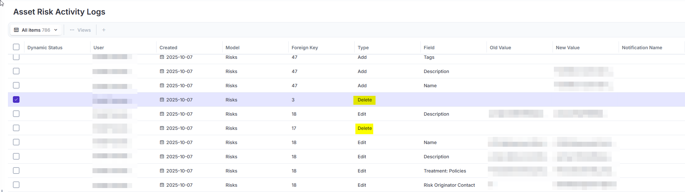Click calendar icon in the foreign key 3 row
This screenshot has width=685, height=192.
pyautogui.click(x=162, y=99)
